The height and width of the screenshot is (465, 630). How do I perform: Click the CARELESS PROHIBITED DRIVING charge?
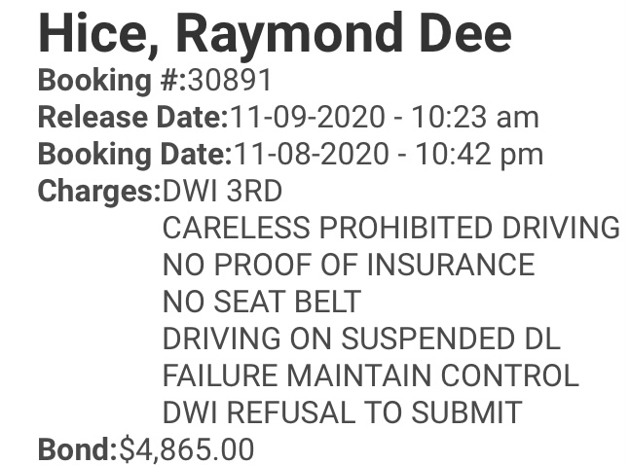[x=390, y=228]
